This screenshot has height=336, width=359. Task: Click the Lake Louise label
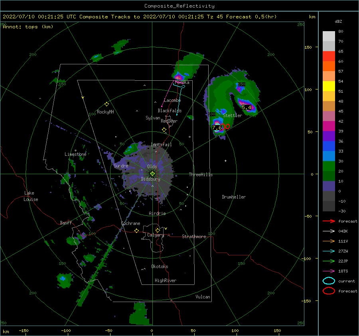tap(31, 196)
